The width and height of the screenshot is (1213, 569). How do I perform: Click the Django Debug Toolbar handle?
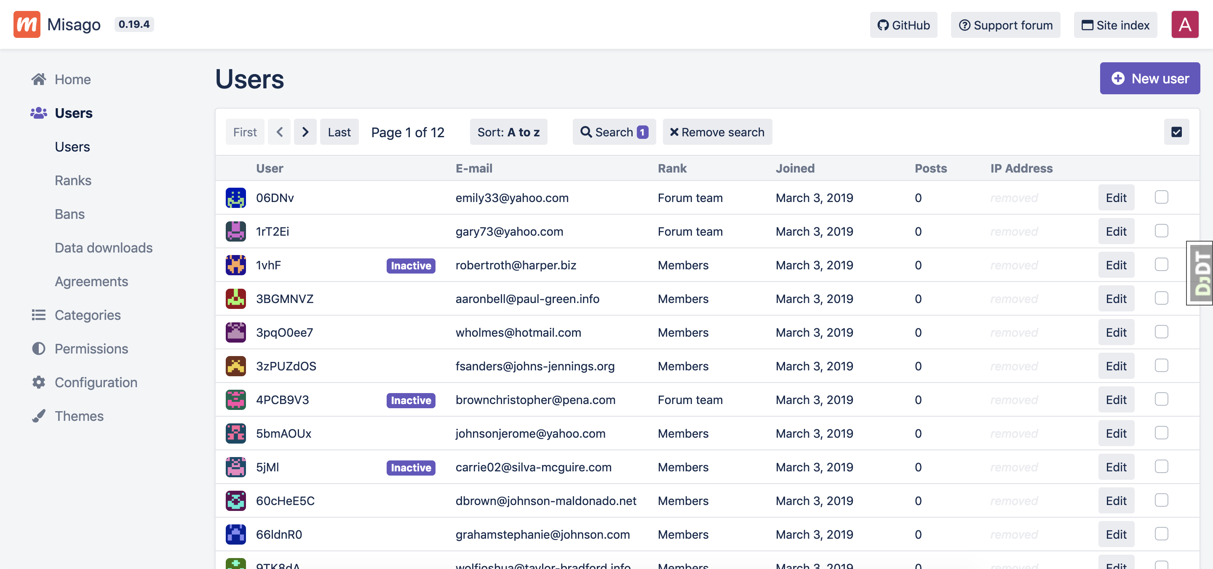(1200, 274)
